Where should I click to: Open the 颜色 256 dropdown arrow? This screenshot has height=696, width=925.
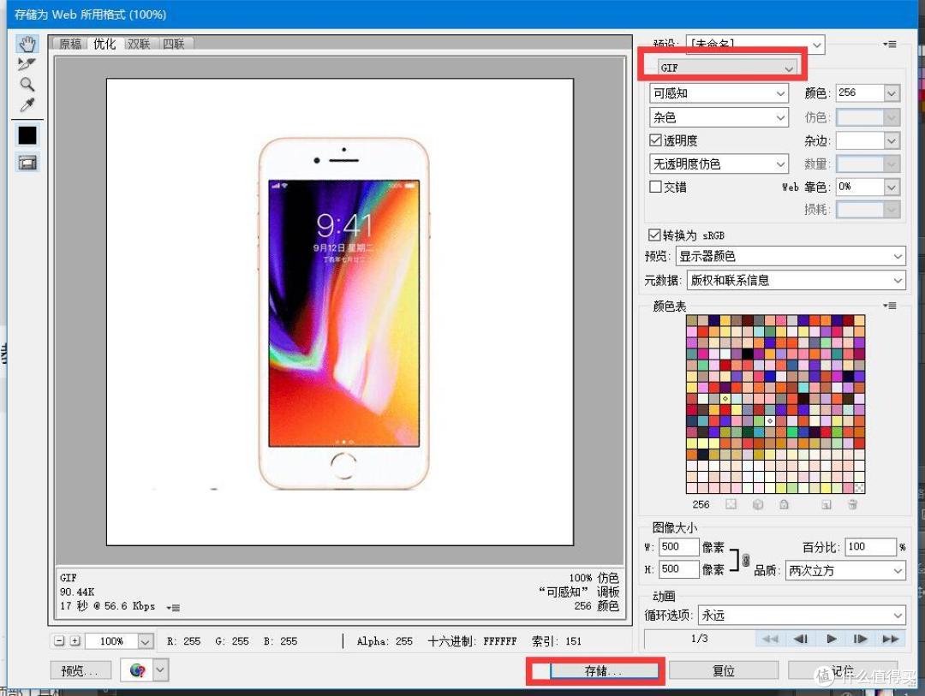pyautogui.click(x=892, y=93)
